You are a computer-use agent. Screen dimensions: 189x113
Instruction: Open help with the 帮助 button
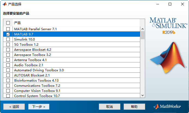[134, 107]
